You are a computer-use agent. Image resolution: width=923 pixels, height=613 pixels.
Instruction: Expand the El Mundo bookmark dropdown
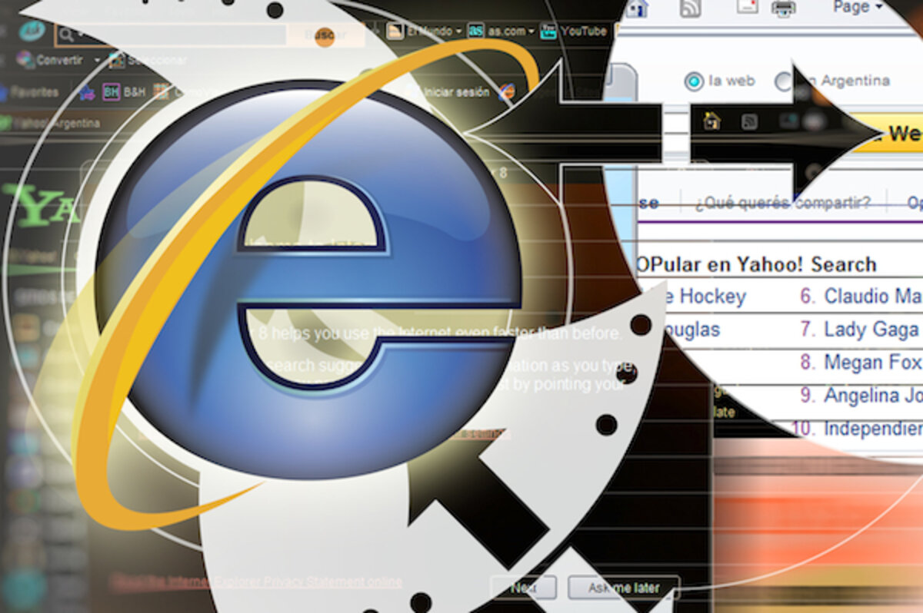click(458, 31)
